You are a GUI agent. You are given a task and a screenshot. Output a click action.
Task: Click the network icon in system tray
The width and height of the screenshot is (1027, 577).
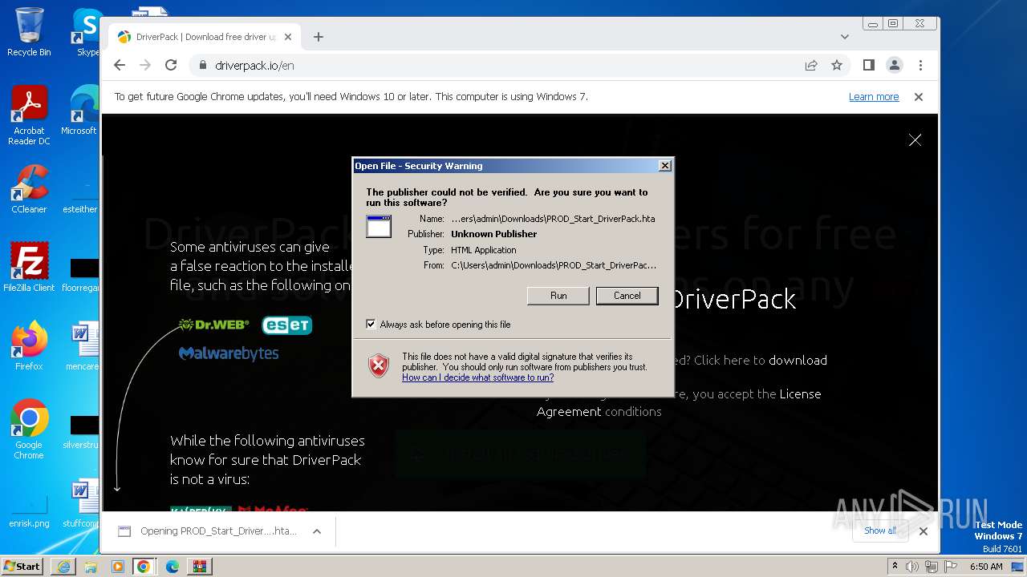point(931,567)
